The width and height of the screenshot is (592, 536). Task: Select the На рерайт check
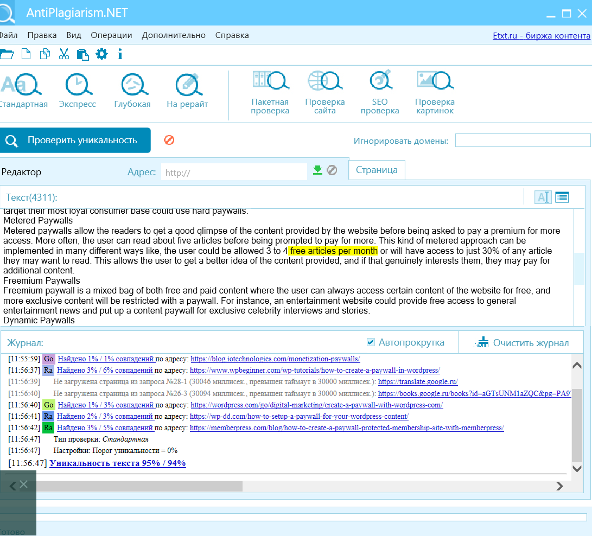(187, 91)
